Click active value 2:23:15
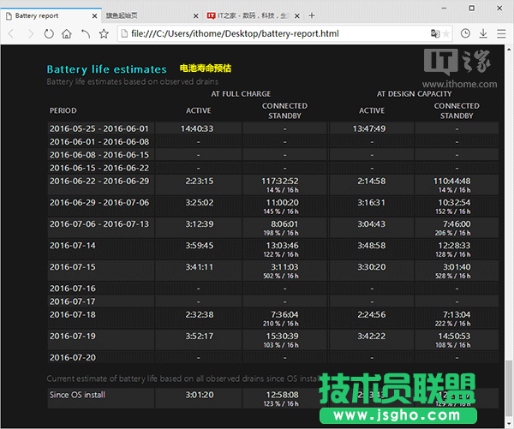The width and height of the screenshot is (514, 429). [x=200, y=182]
